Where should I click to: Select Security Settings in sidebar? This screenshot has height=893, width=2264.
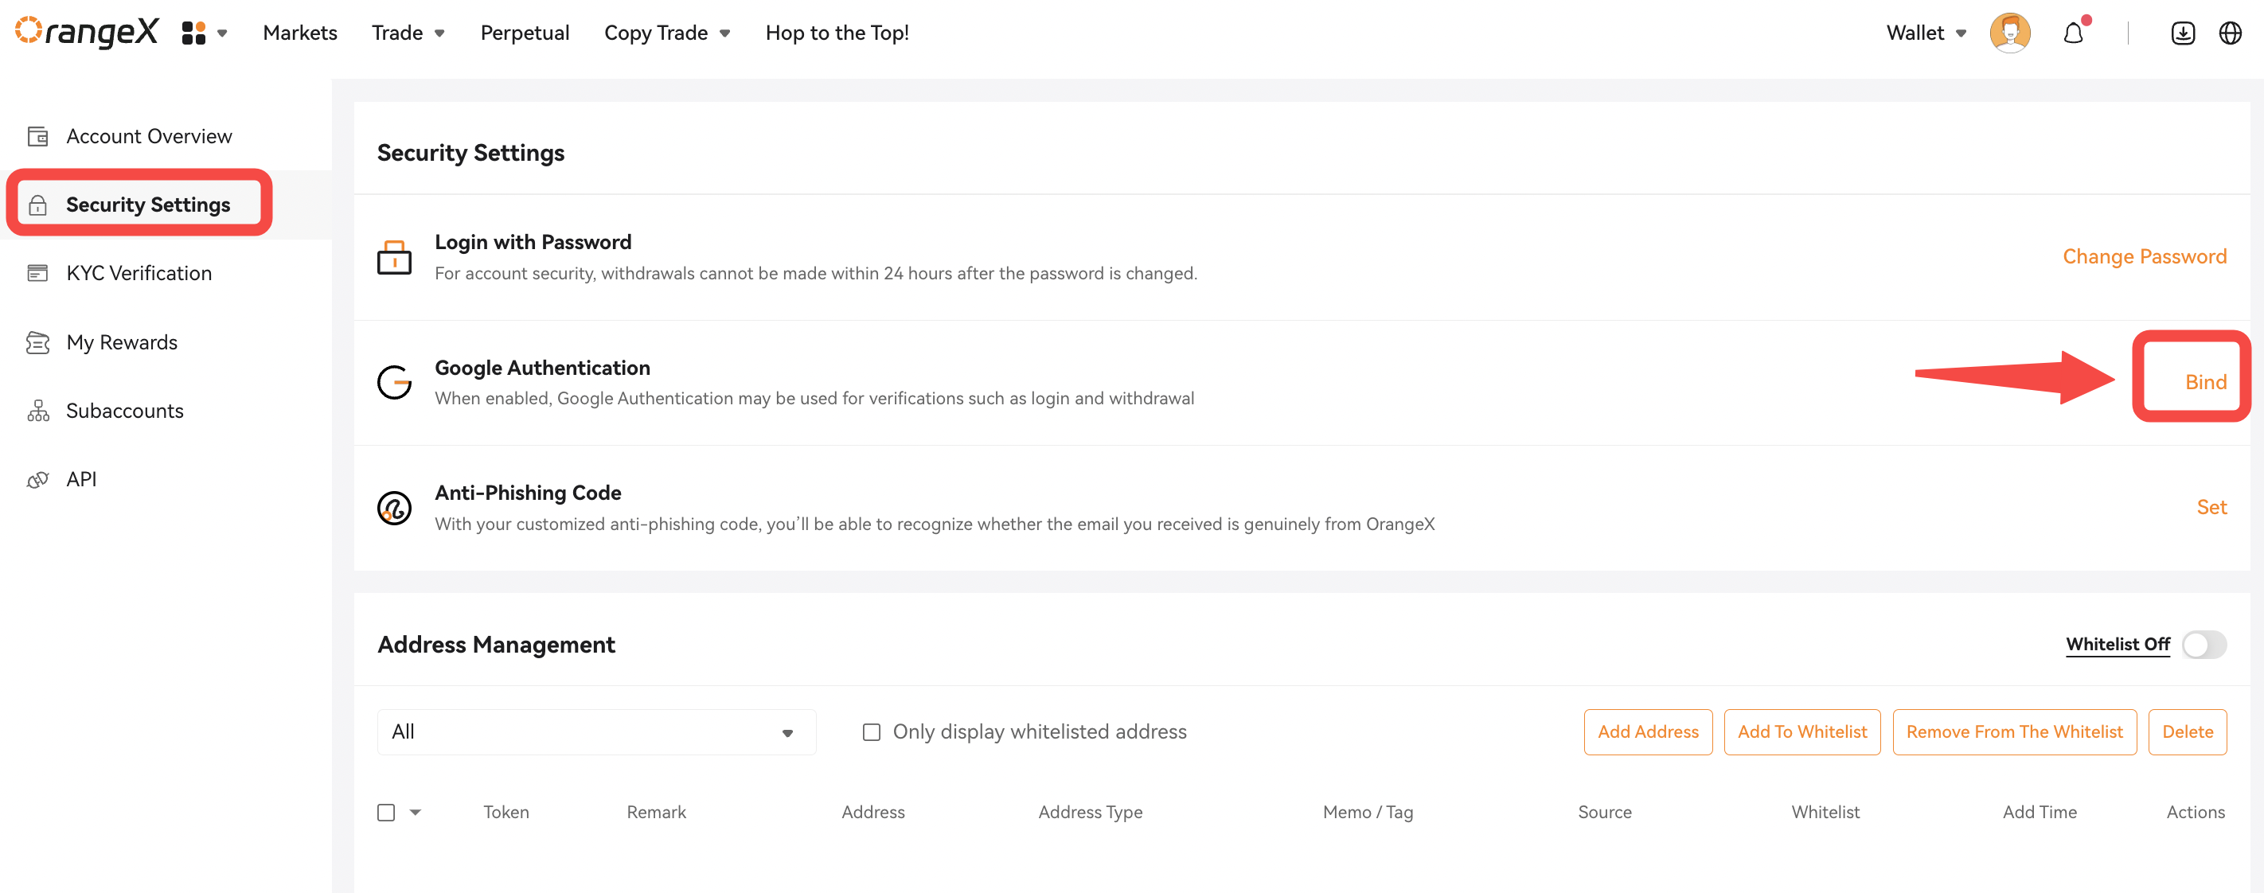147,205
